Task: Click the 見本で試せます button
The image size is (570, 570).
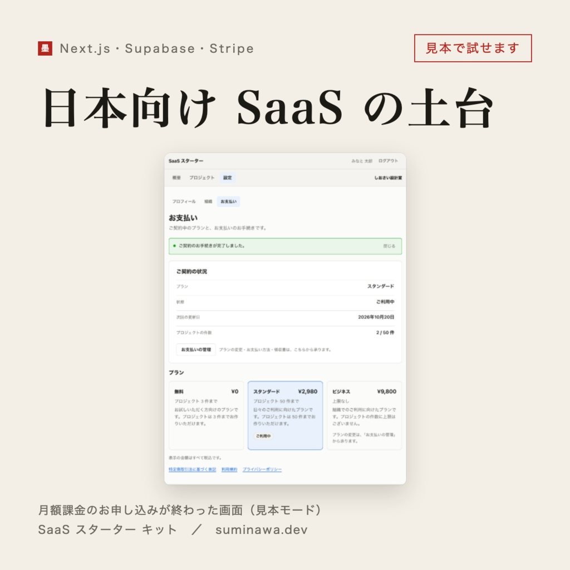Action: [473, 48]
